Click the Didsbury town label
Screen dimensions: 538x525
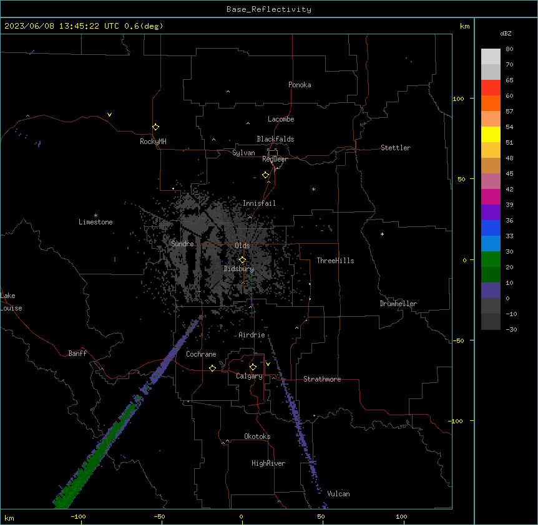pos(239,269)
